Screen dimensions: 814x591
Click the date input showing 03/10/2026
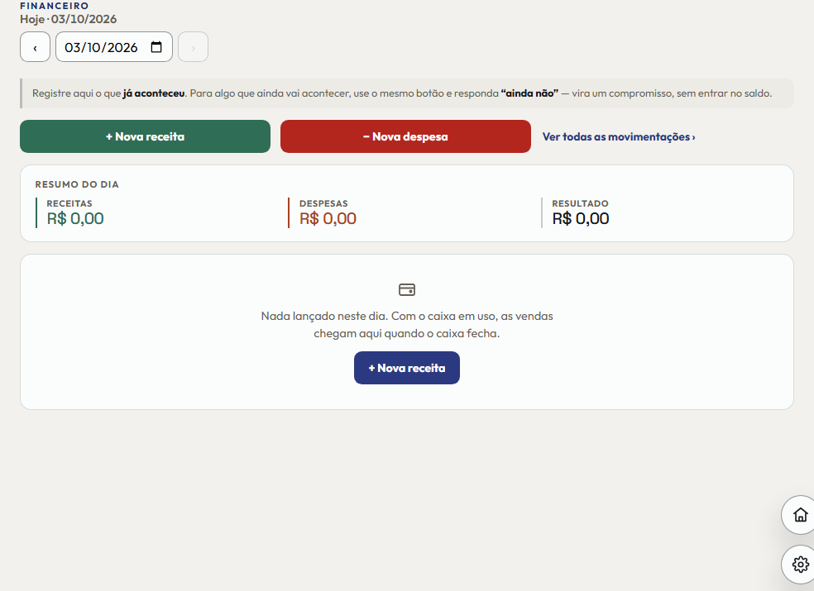[x=114, y=47]
